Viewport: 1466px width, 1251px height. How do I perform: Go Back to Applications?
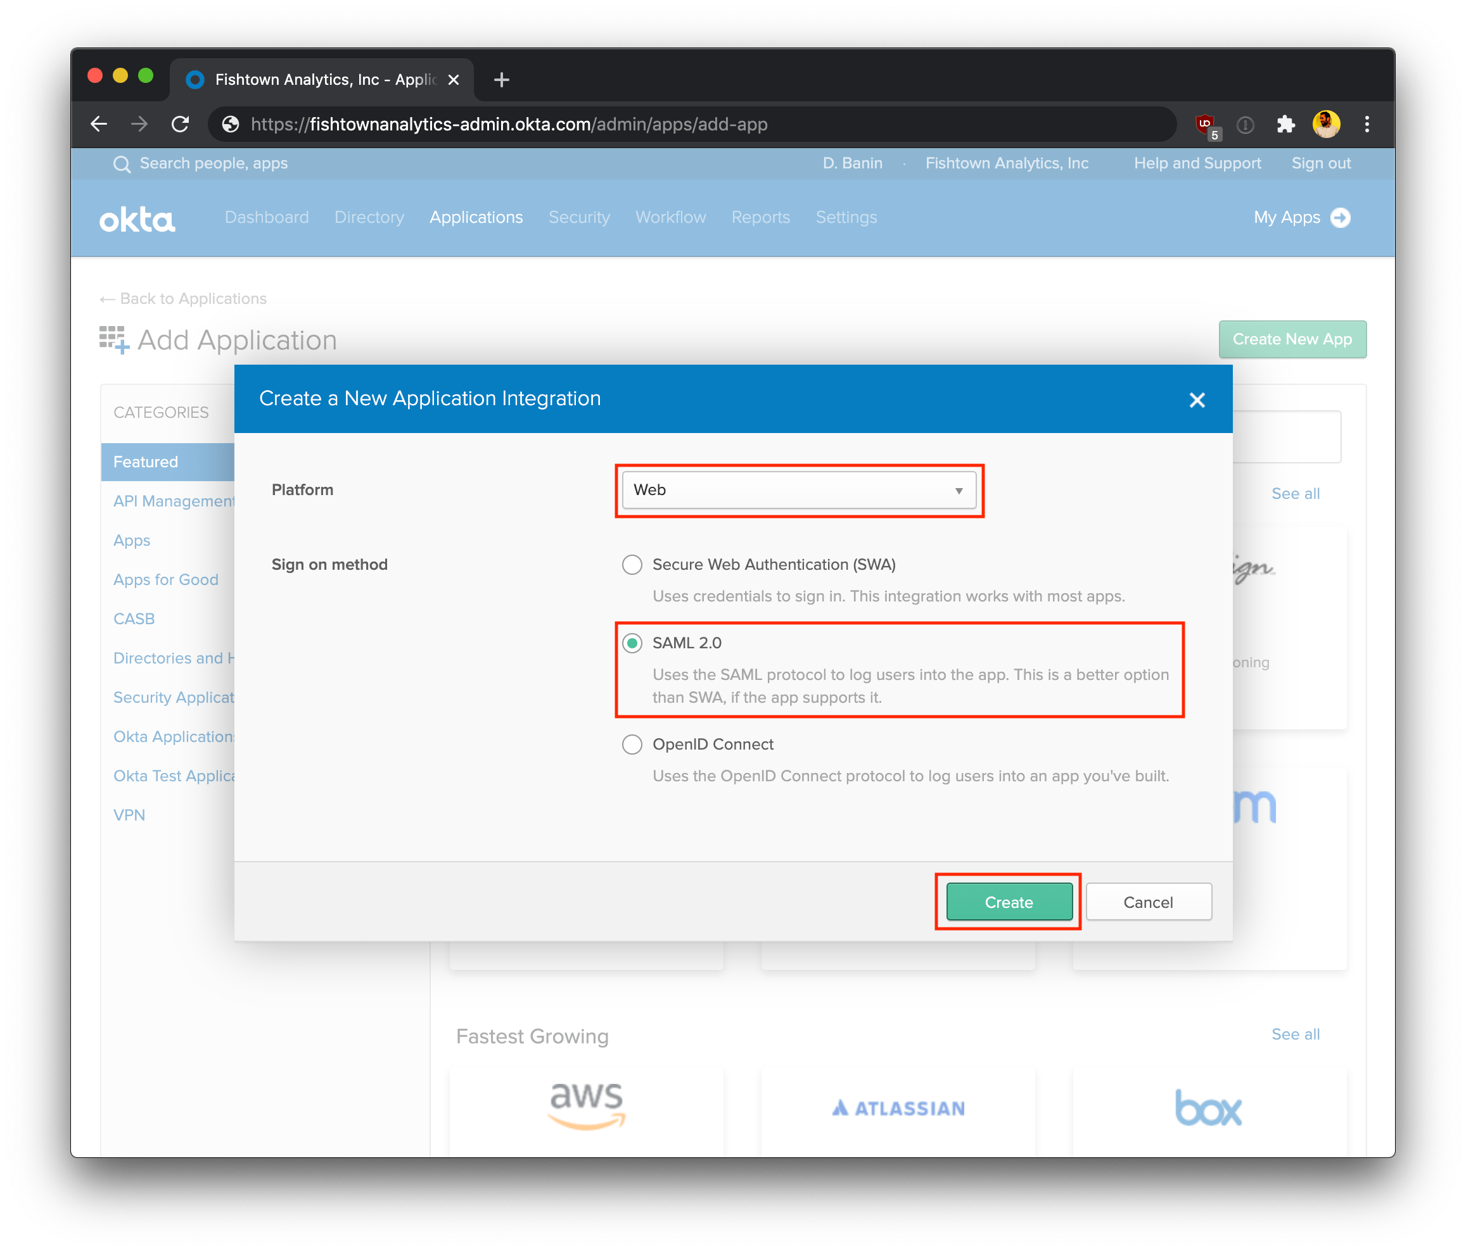tap(184, 298)
